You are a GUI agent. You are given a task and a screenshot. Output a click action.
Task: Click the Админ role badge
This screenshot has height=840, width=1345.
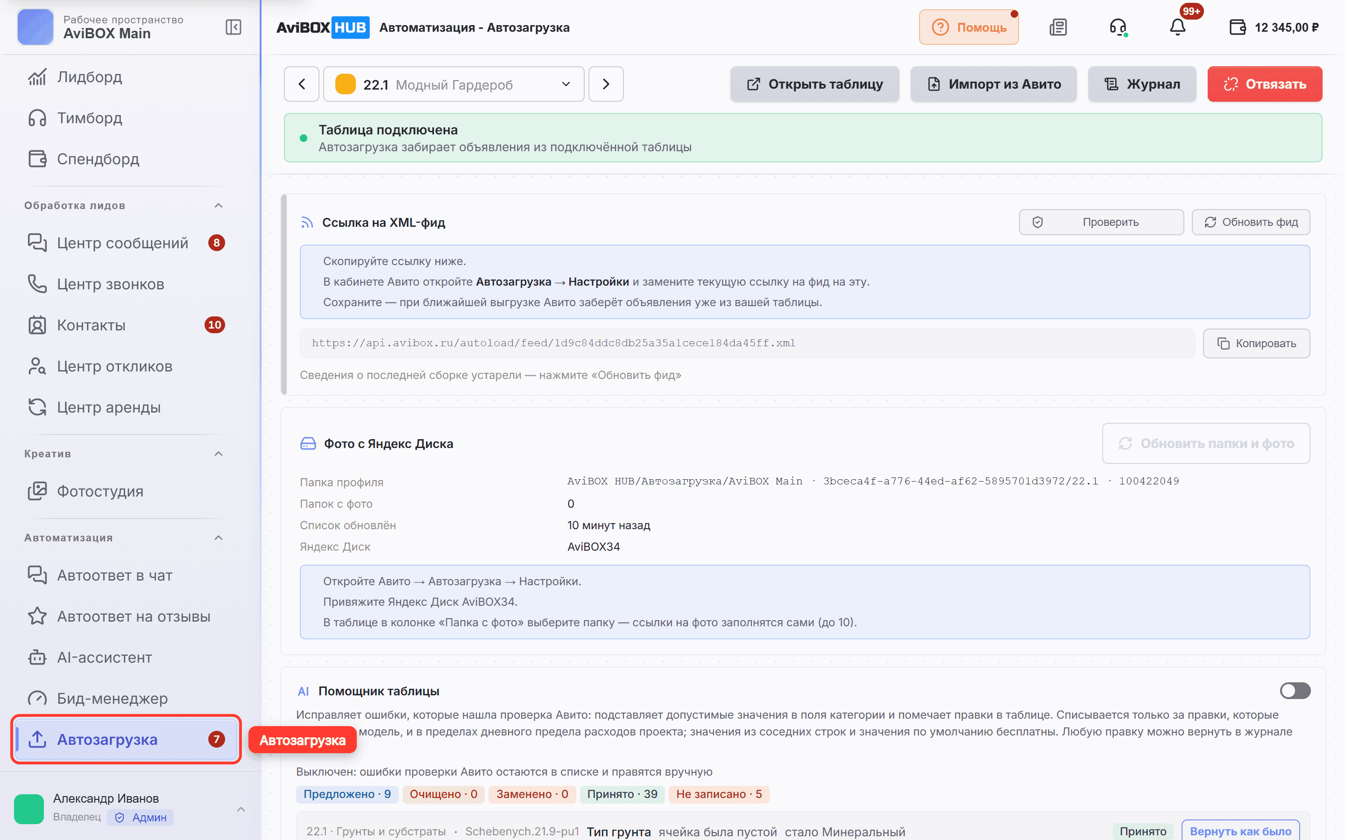[141, 817]
